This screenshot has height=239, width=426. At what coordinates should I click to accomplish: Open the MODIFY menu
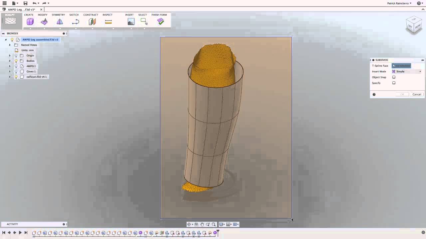[43, 15]
